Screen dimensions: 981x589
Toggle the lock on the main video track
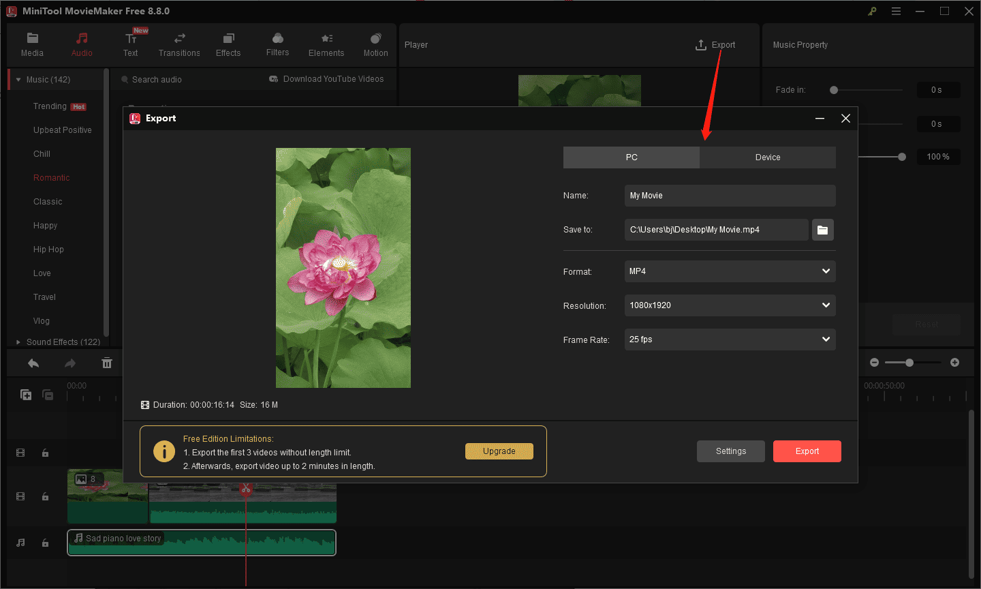[x=46, y=497]
